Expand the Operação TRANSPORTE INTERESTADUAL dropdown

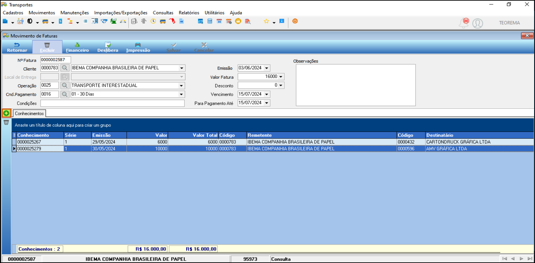(181, 85)
